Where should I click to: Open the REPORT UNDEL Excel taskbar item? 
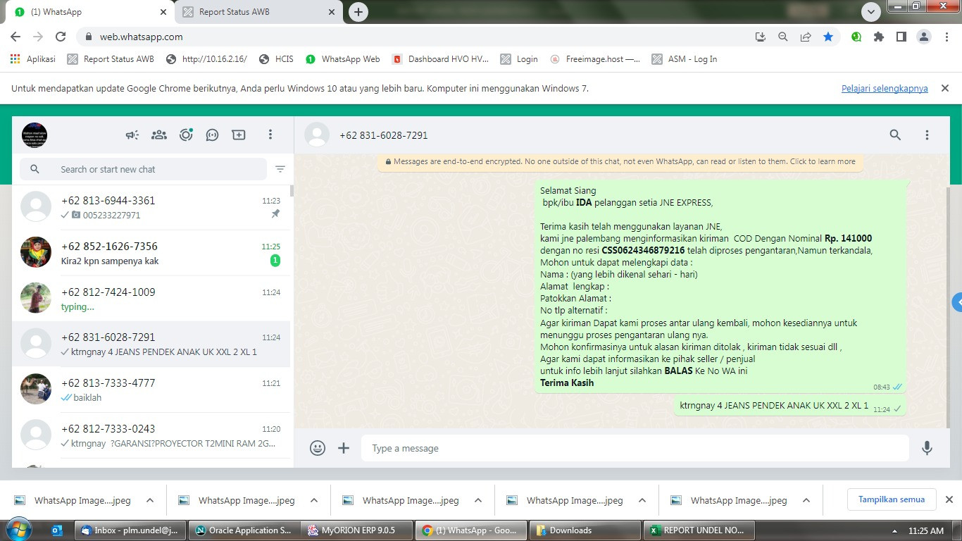coord(699,530)
